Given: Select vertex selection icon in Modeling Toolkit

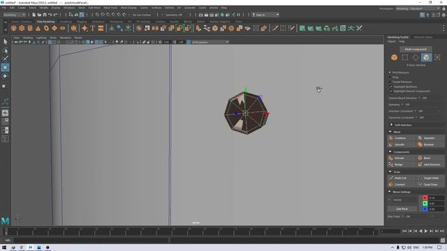Looking at the screenshot, I should 405,57.
